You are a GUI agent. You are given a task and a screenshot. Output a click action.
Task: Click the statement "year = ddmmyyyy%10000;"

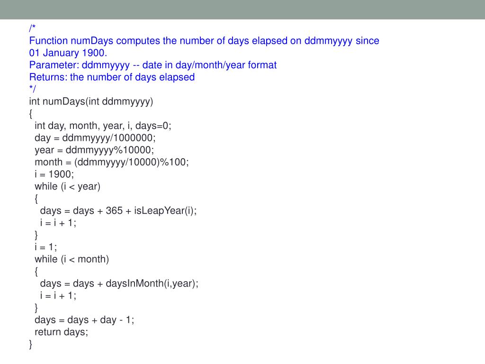[94, 150]
